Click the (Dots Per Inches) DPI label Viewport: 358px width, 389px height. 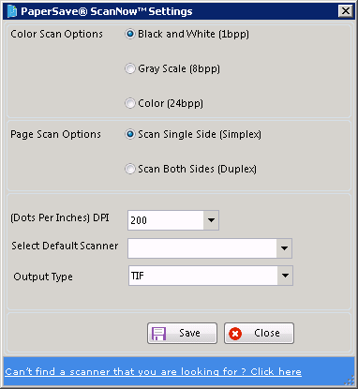click(x=60, y=217)
